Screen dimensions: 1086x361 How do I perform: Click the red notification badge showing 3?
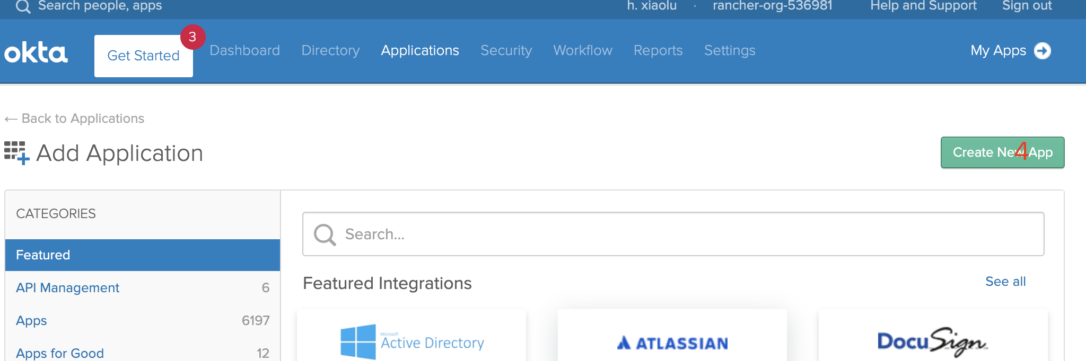(x=192, y=37)
